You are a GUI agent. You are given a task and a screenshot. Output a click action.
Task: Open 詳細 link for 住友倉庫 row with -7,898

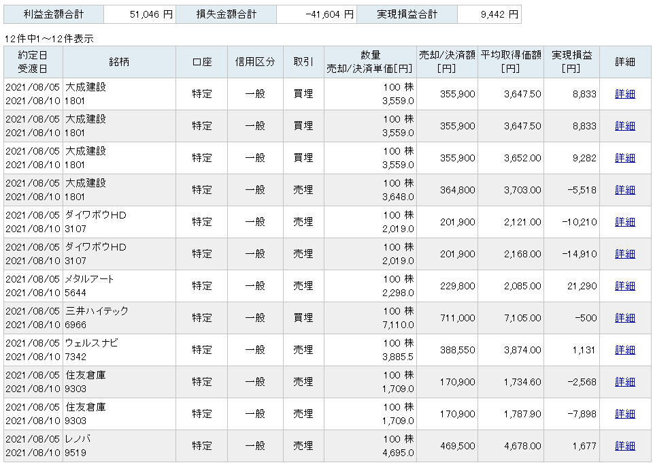(624, 414)
